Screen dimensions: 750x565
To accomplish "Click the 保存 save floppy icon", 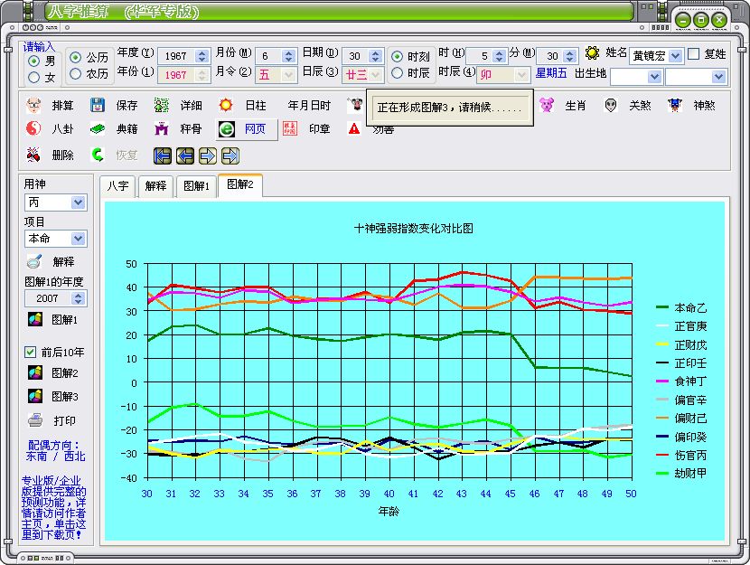I will tap(98, 106).
